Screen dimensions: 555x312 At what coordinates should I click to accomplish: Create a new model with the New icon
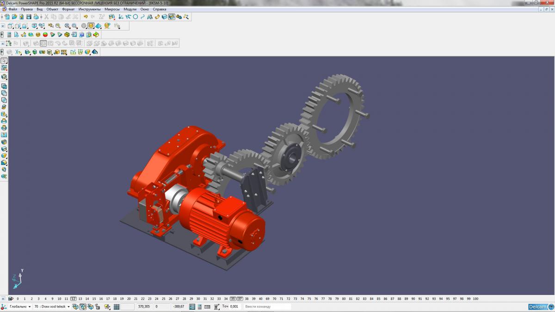7,17
